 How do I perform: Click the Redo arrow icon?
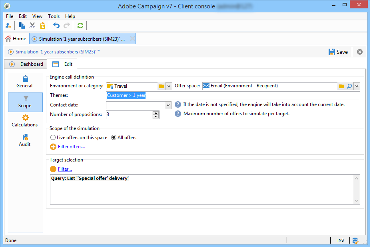pyautogui.click(x=67, y=26)
